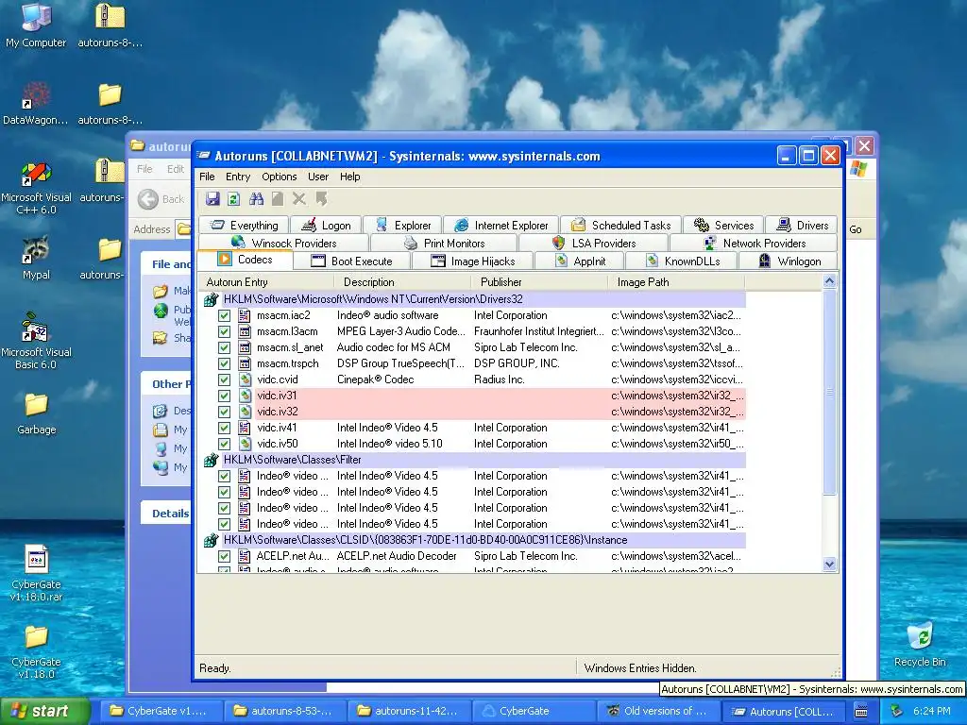
Task: Click the Save toolbar icon in Autoruns
Action: pos(212,198)
